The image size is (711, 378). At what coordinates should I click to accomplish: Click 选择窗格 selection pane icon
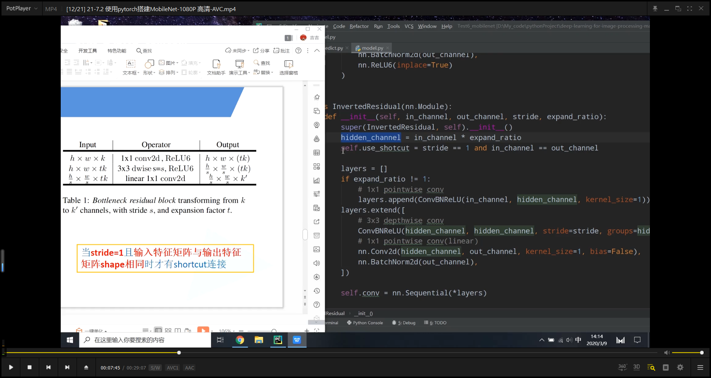(x=289, y=67)
